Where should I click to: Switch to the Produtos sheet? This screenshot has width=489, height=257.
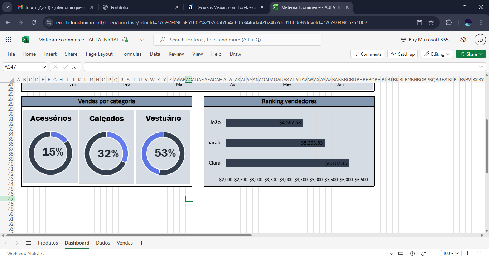point(48,243)
